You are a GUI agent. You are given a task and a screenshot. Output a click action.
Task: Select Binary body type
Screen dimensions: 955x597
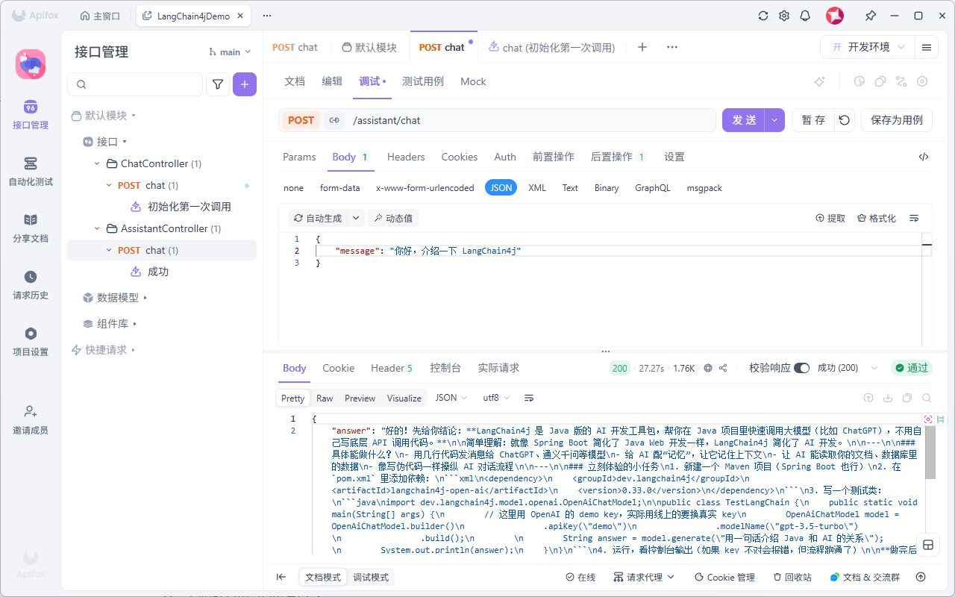607,188
